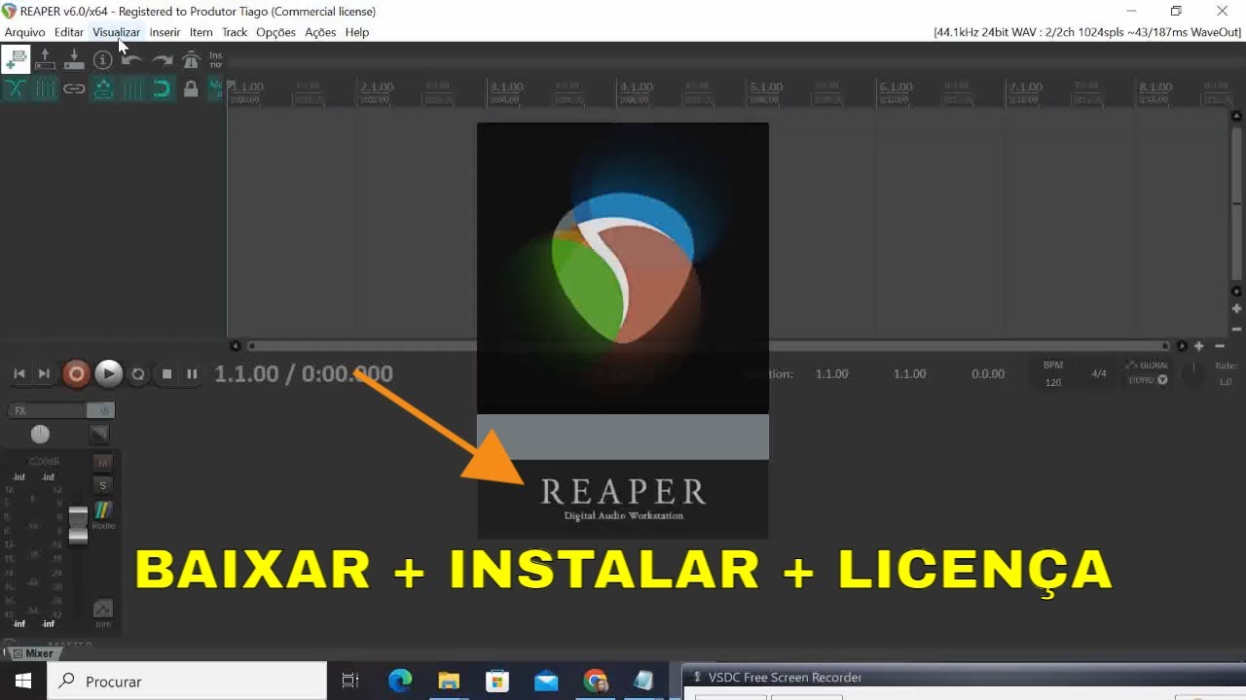Open Mail app from taskbar
Screen dimensions: 1246x700
pyautogui.click(x=546, y=682)
